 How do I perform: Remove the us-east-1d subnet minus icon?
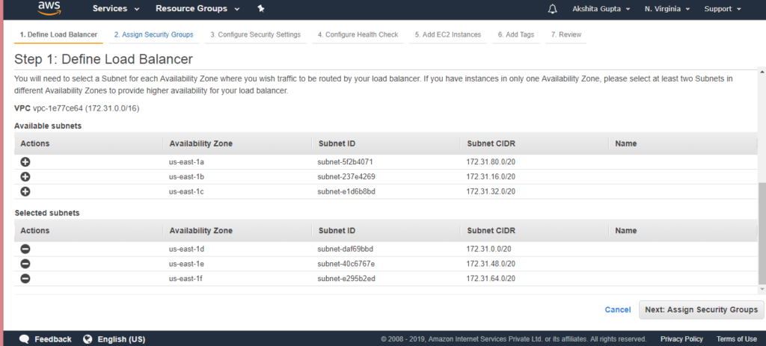(x=25, y=249)
